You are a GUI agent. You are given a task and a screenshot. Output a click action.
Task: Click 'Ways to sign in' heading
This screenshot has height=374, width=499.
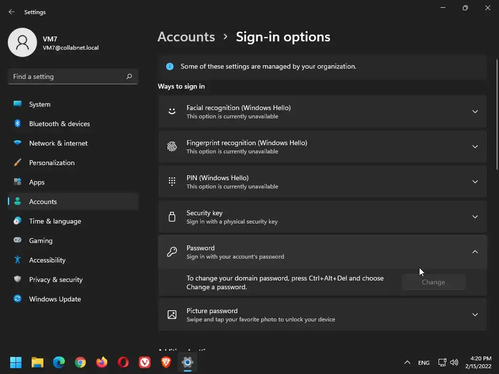[181, 87]
